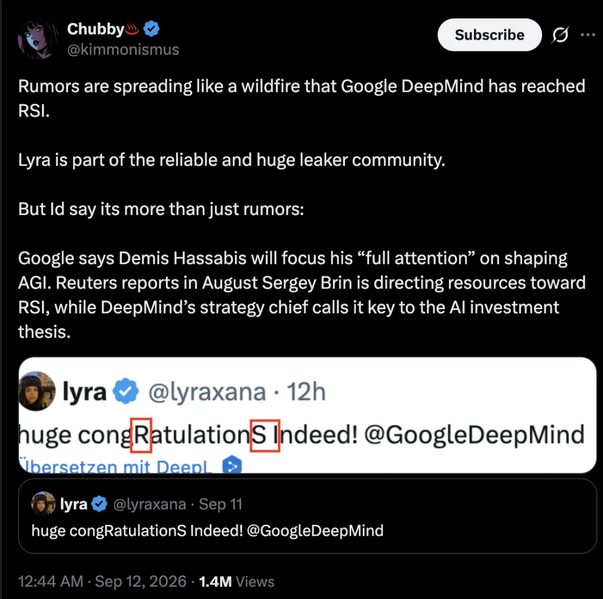
Task: Click @GoogleDeepMind mention in the quoted tweet
Action: click(x=315, y=530)
